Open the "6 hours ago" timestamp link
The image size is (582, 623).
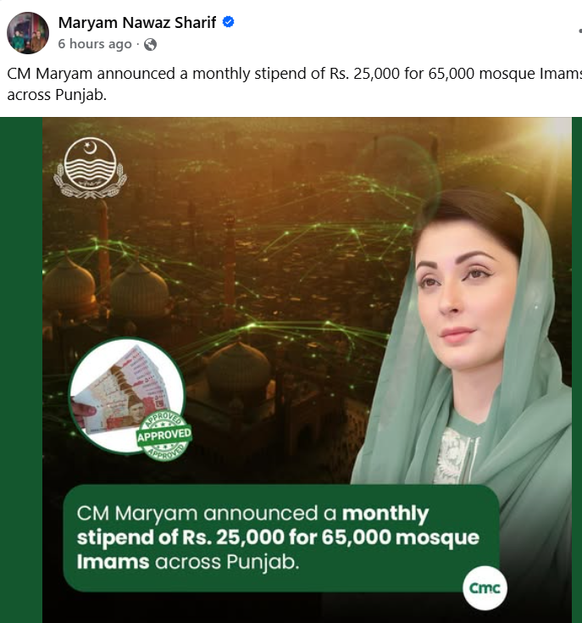[x=95, y=44]
